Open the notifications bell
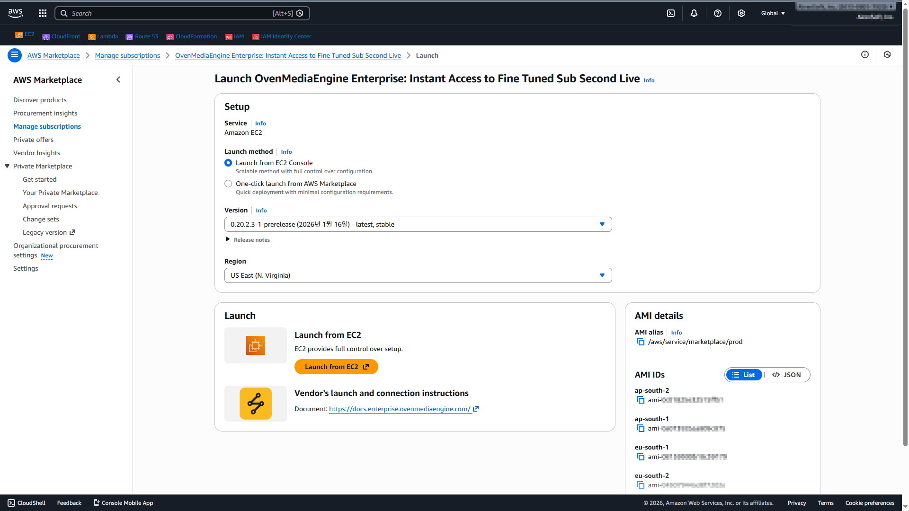Viewport: 909px width, 511px height. point(694,13)
